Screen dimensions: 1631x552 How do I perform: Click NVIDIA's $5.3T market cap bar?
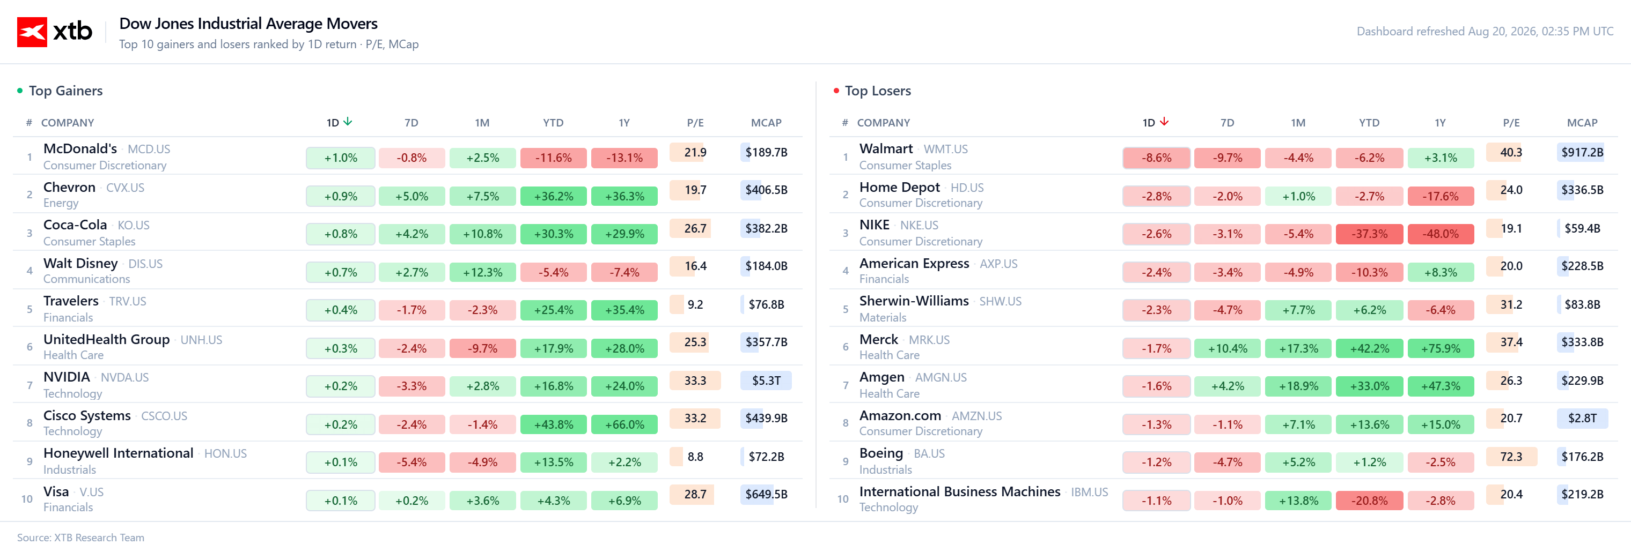[766, 381]
